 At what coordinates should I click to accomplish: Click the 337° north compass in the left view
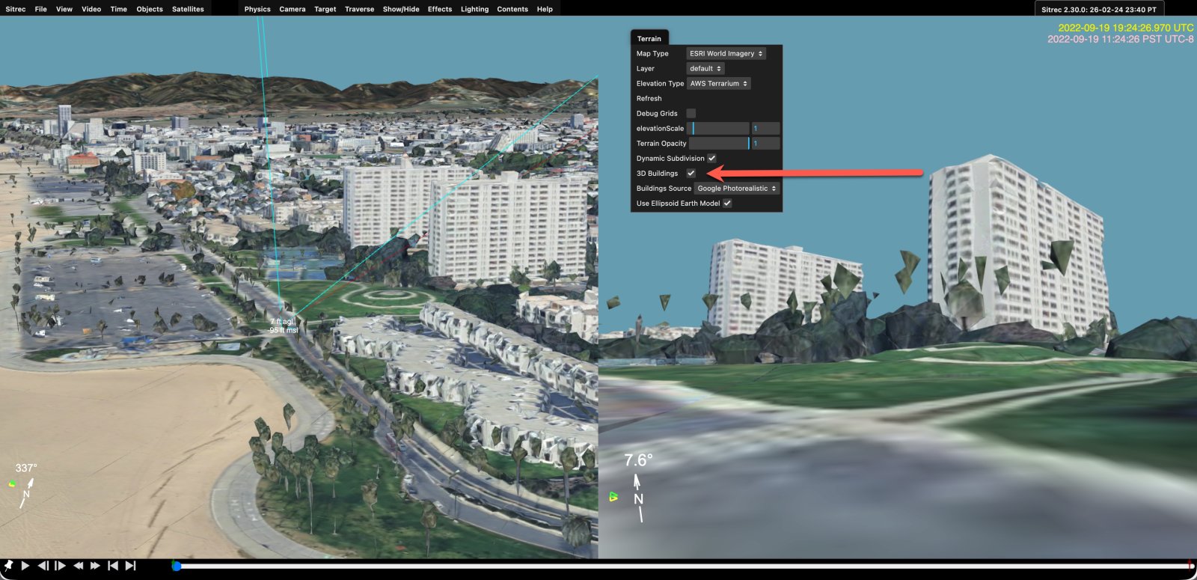[x=26, y=486]
